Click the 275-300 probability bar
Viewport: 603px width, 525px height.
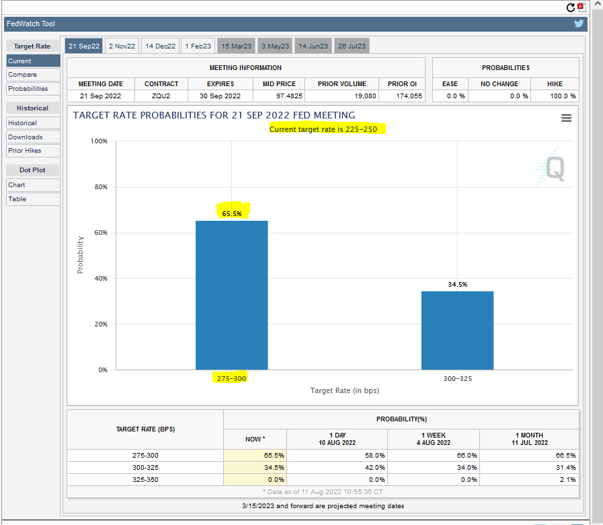231,295
